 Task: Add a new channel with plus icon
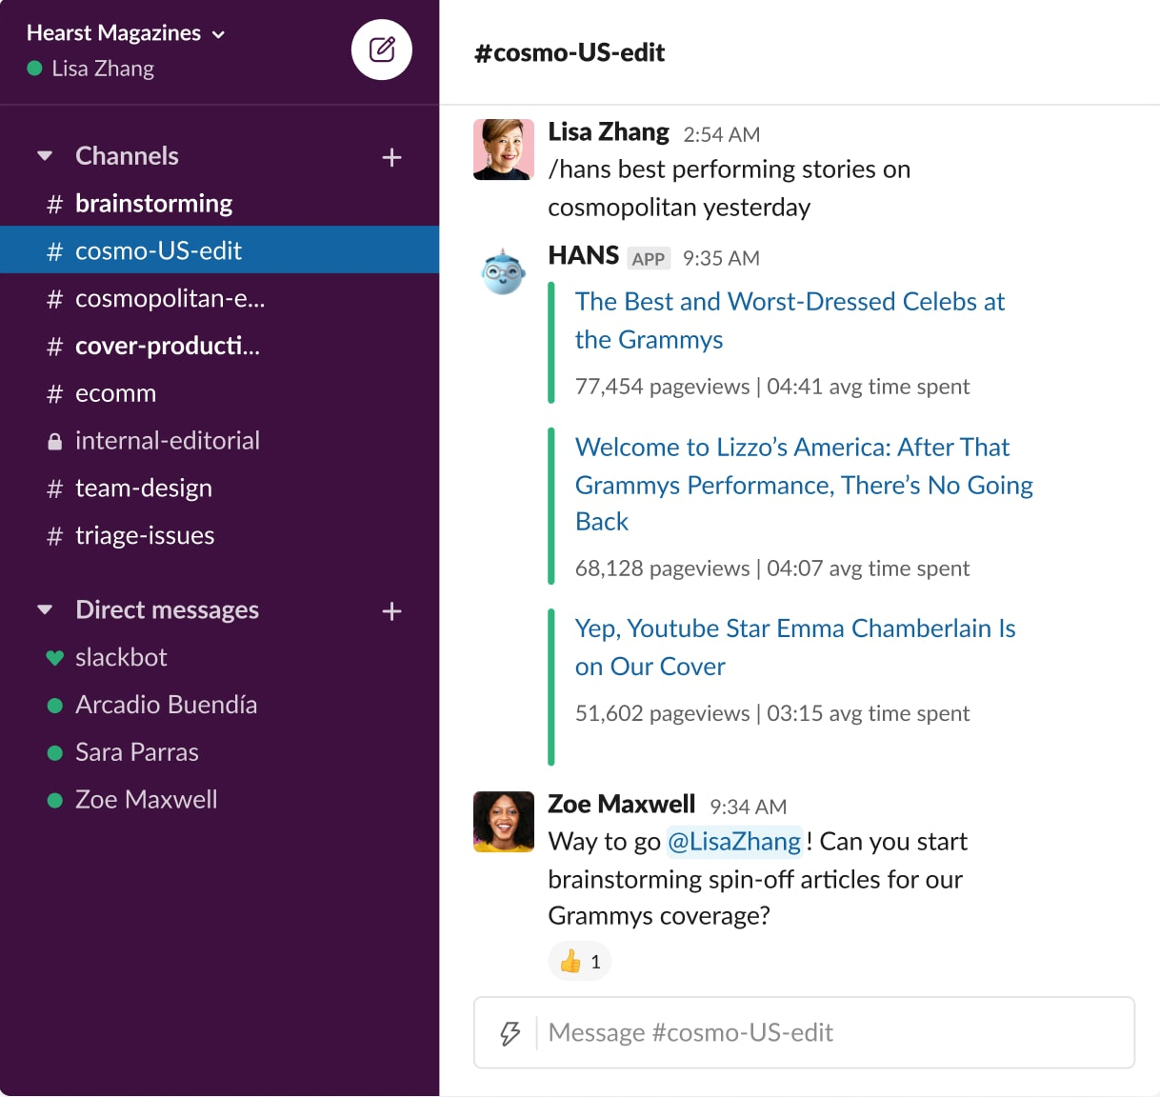click(391, 157)
